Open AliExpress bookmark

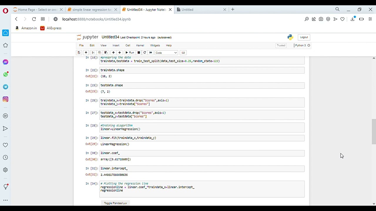pyautogui.click(x=51, y=28)
